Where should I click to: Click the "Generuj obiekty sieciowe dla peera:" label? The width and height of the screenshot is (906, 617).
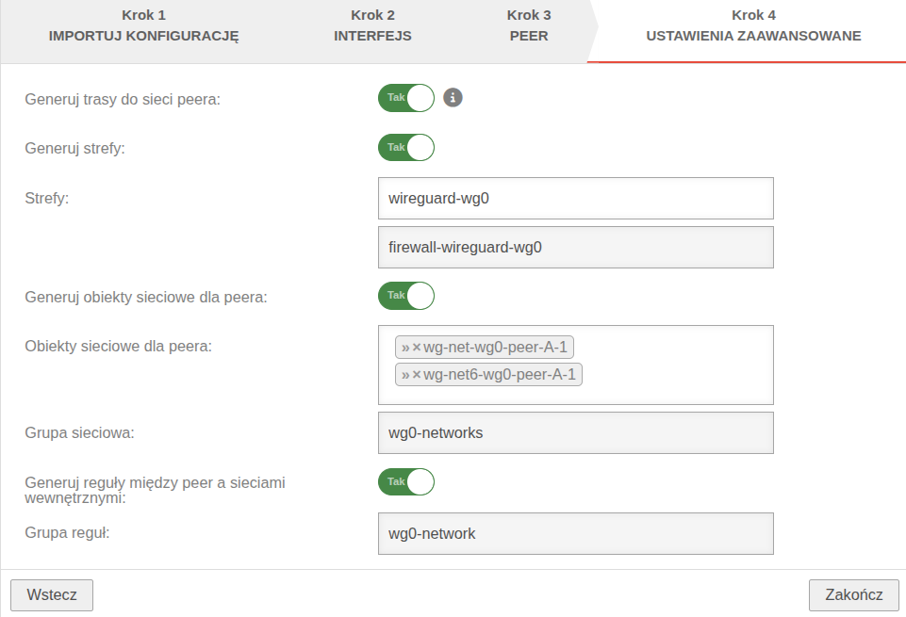click(145, 298)
